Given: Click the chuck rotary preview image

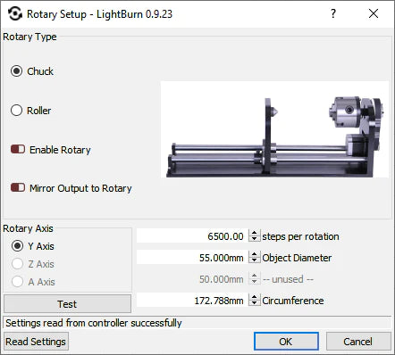Looking at the screenshot, I should [x=274, y=129].
